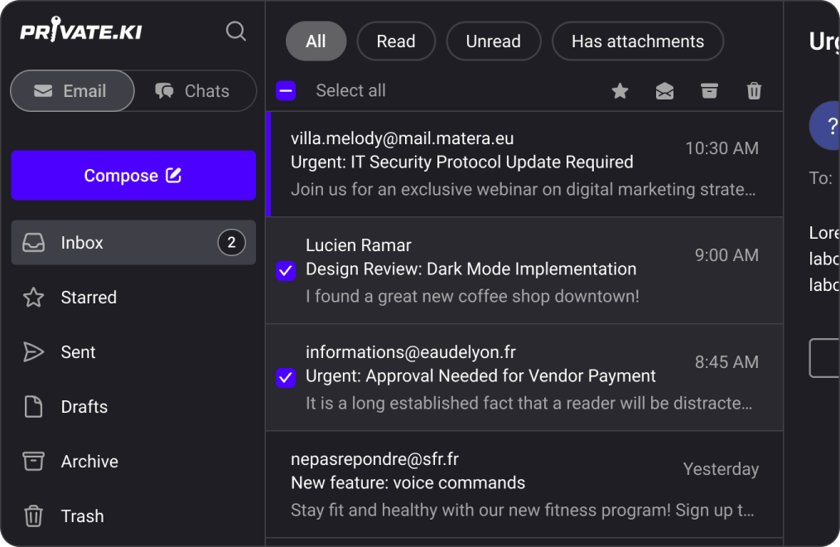
Task: Switch to the Chats tab
Action: click(x=194, y=91)
